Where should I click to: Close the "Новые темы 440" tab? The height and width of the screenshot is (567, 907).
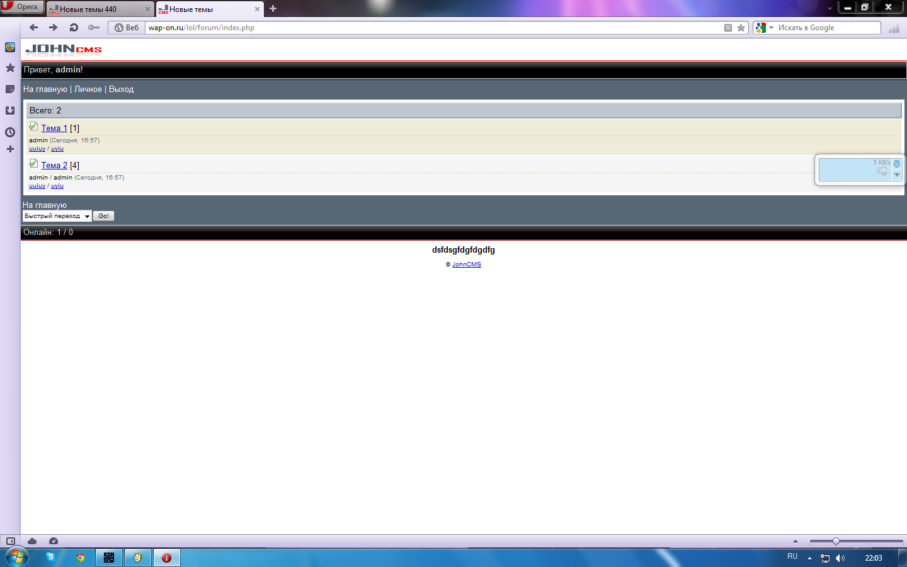pyautogui.click(x=147, y=9)
